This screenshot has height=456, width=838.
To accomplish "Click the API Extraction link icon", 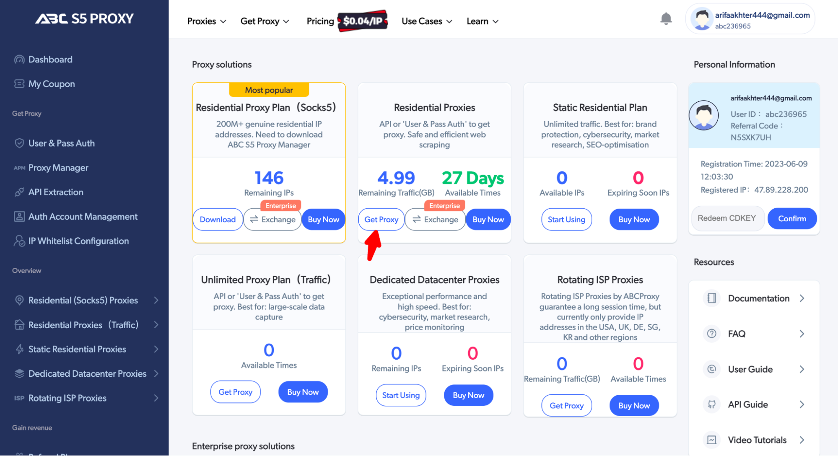I will pyautogui.click(x=19, y=192).
